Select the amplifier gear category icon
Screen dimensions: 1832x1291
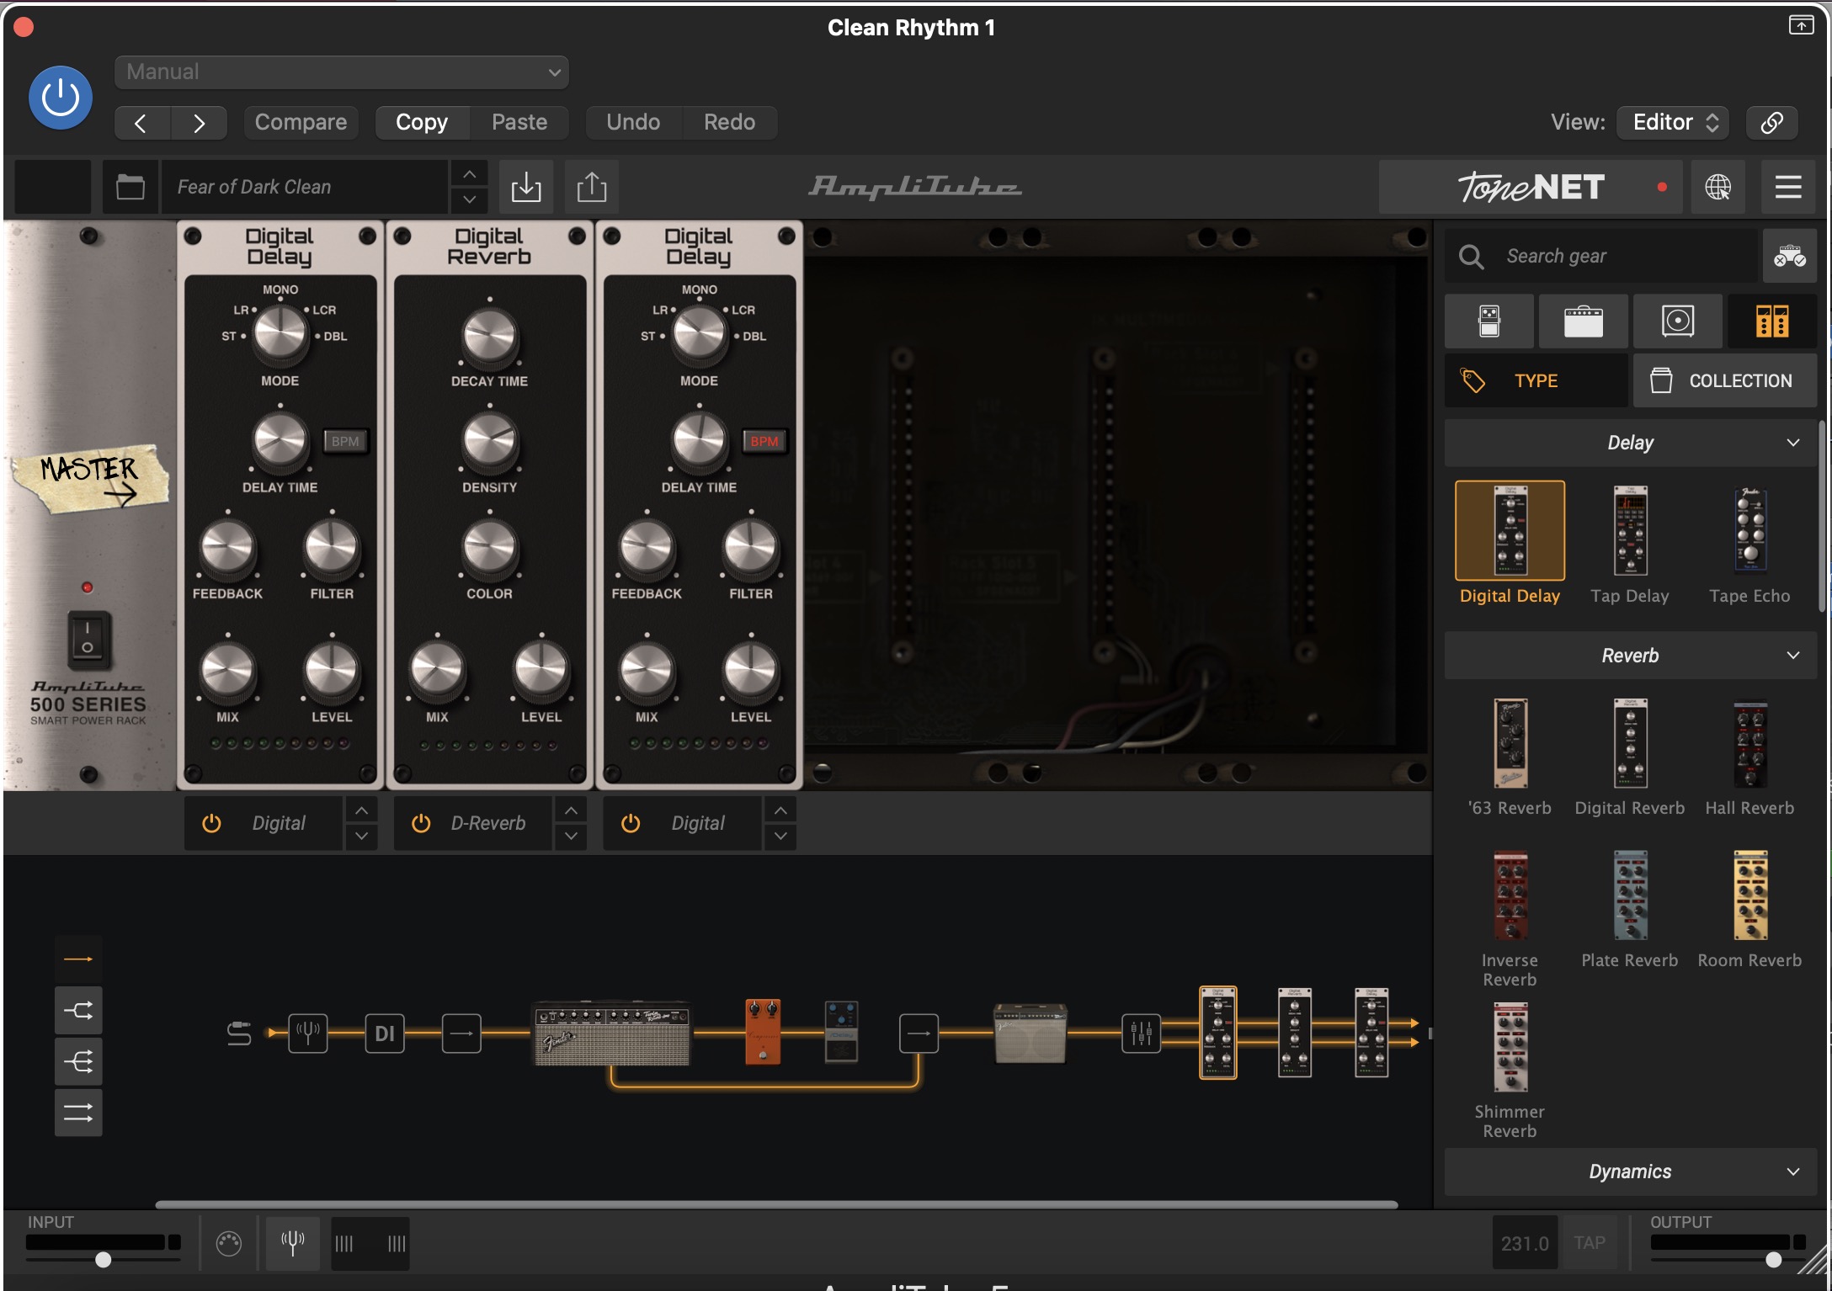(x=1583, y=321)
